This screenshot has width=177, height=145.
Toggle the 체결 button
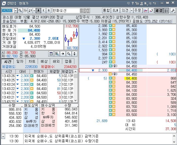pos(159,11)
